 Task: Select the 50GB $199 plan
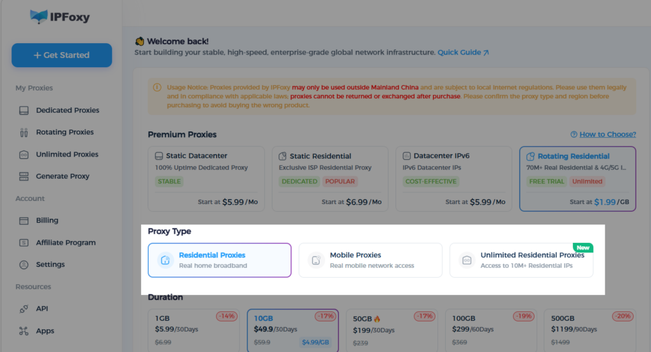pyautogui.click(x=392, y=330)
